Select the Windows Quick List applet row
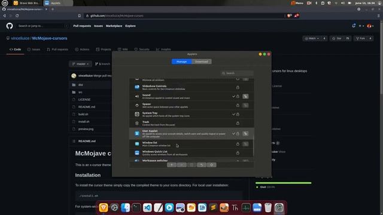Screen dimensions: 383x215 pos(191,153)
